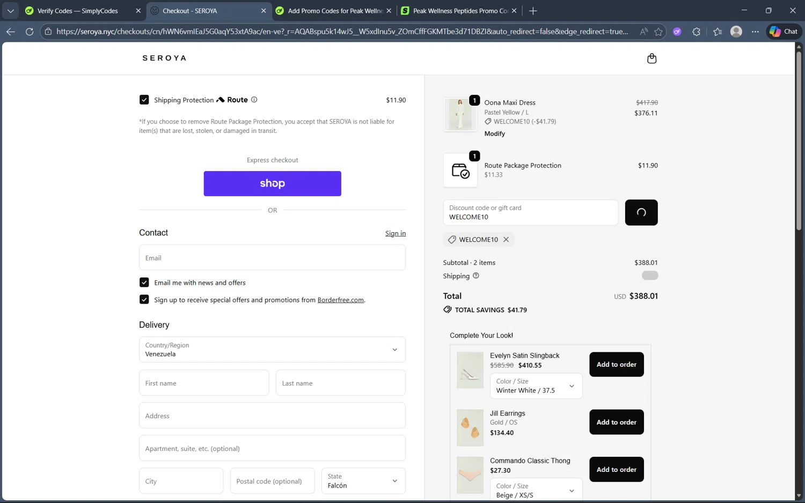Click the First name field

(x=204, y=383)
